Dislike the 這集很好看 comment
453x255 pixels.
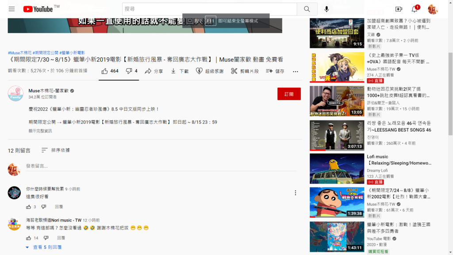[x=44, y=207]
